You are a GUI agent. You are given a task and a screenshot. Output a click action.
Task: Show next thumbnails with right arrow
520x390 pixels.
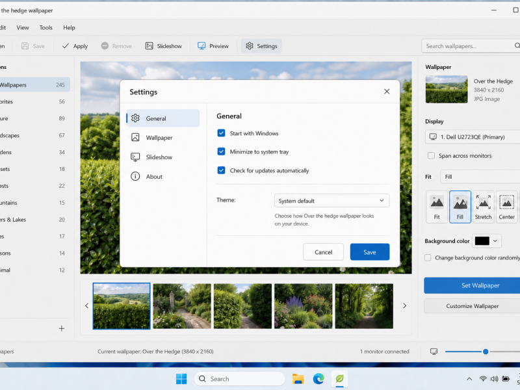coord(404,305)
